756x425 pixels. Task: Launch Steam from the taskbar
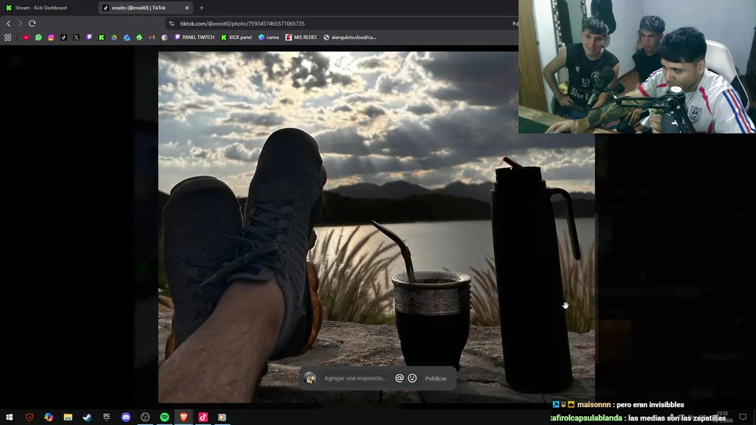87,417
